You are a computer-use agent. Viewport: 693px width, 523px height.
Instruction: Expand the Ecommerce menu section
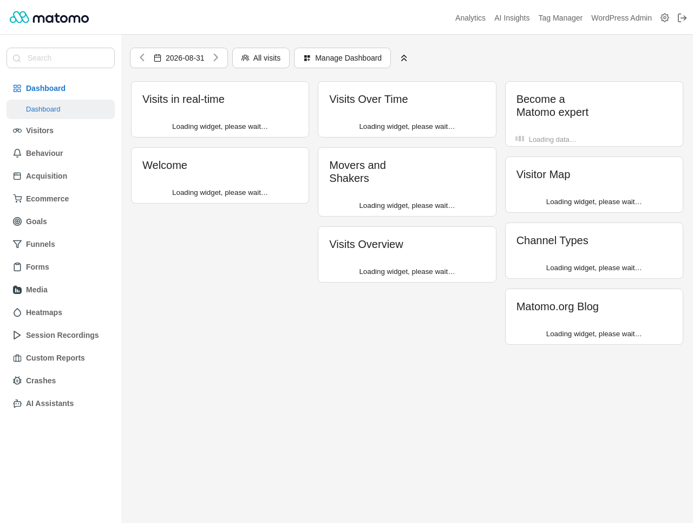[61, 199]
